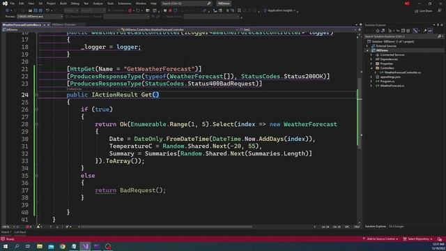The width and height of the screenshot is (446, 251).
Task: Click Solution Explorer Properties wrench icon
Action: pyautogui.click(x=425, y=31)
